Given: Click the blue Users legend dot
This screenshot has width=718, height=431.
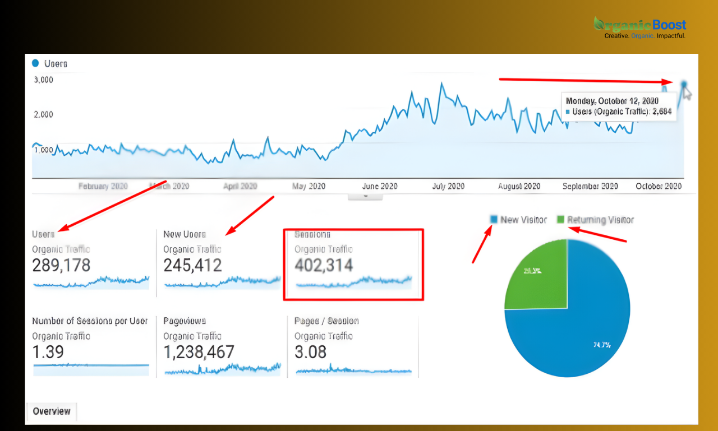Looking at the screenshot, I should tap(36, 63).
